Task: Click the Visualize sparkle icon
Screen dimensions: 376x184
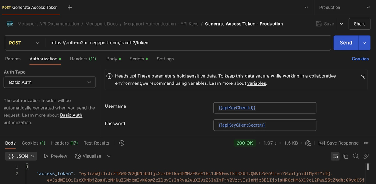Action: (78, 156)
